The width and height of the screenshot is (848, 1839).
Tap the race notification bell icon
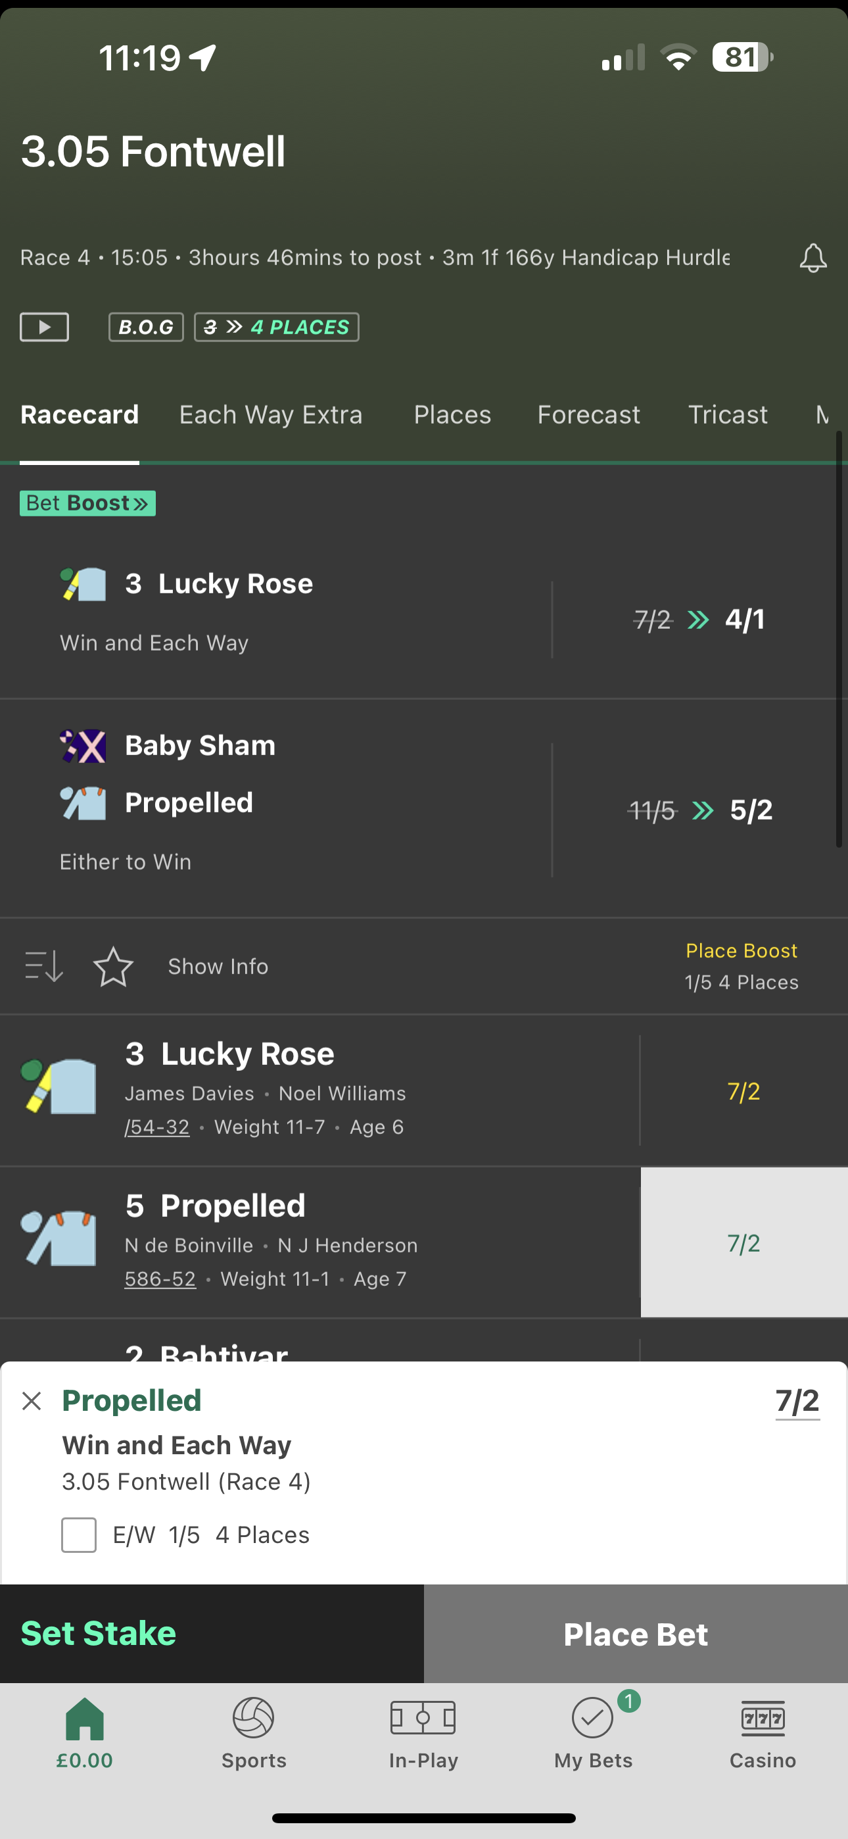point(813,258)
